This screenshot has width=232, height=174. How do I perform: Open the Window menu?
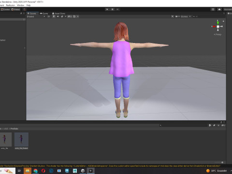click(21, 5)
